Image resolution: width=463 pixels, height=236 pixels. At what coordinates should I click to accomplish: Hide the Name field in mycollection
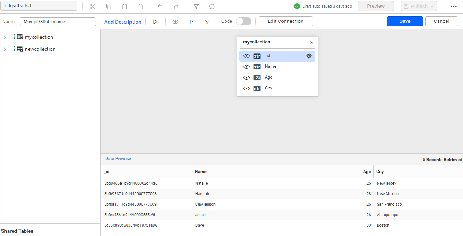point(246,67)
